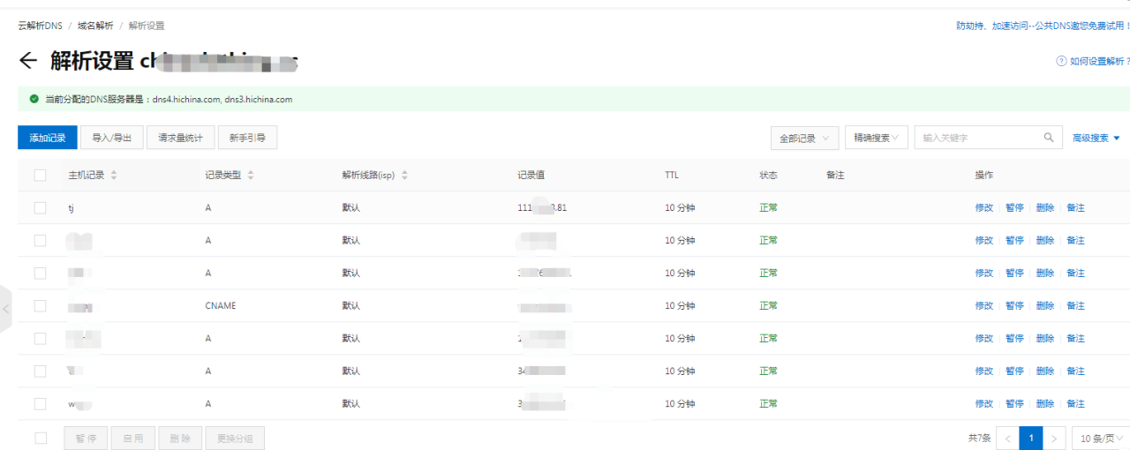Click the 添加记录 button

[x=48, y=138]
